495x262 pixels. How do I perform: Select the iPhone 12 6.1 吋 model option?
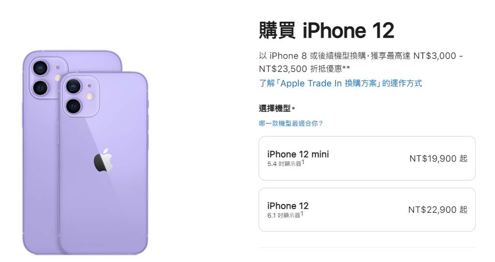(x=367, y=210)
